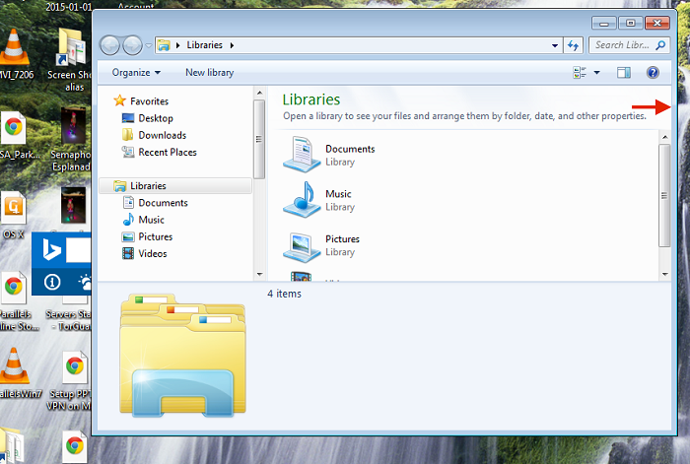Click the Videos film icon in navigation tree
This screenshot has width=690, height=464.
tap(128, 253)
